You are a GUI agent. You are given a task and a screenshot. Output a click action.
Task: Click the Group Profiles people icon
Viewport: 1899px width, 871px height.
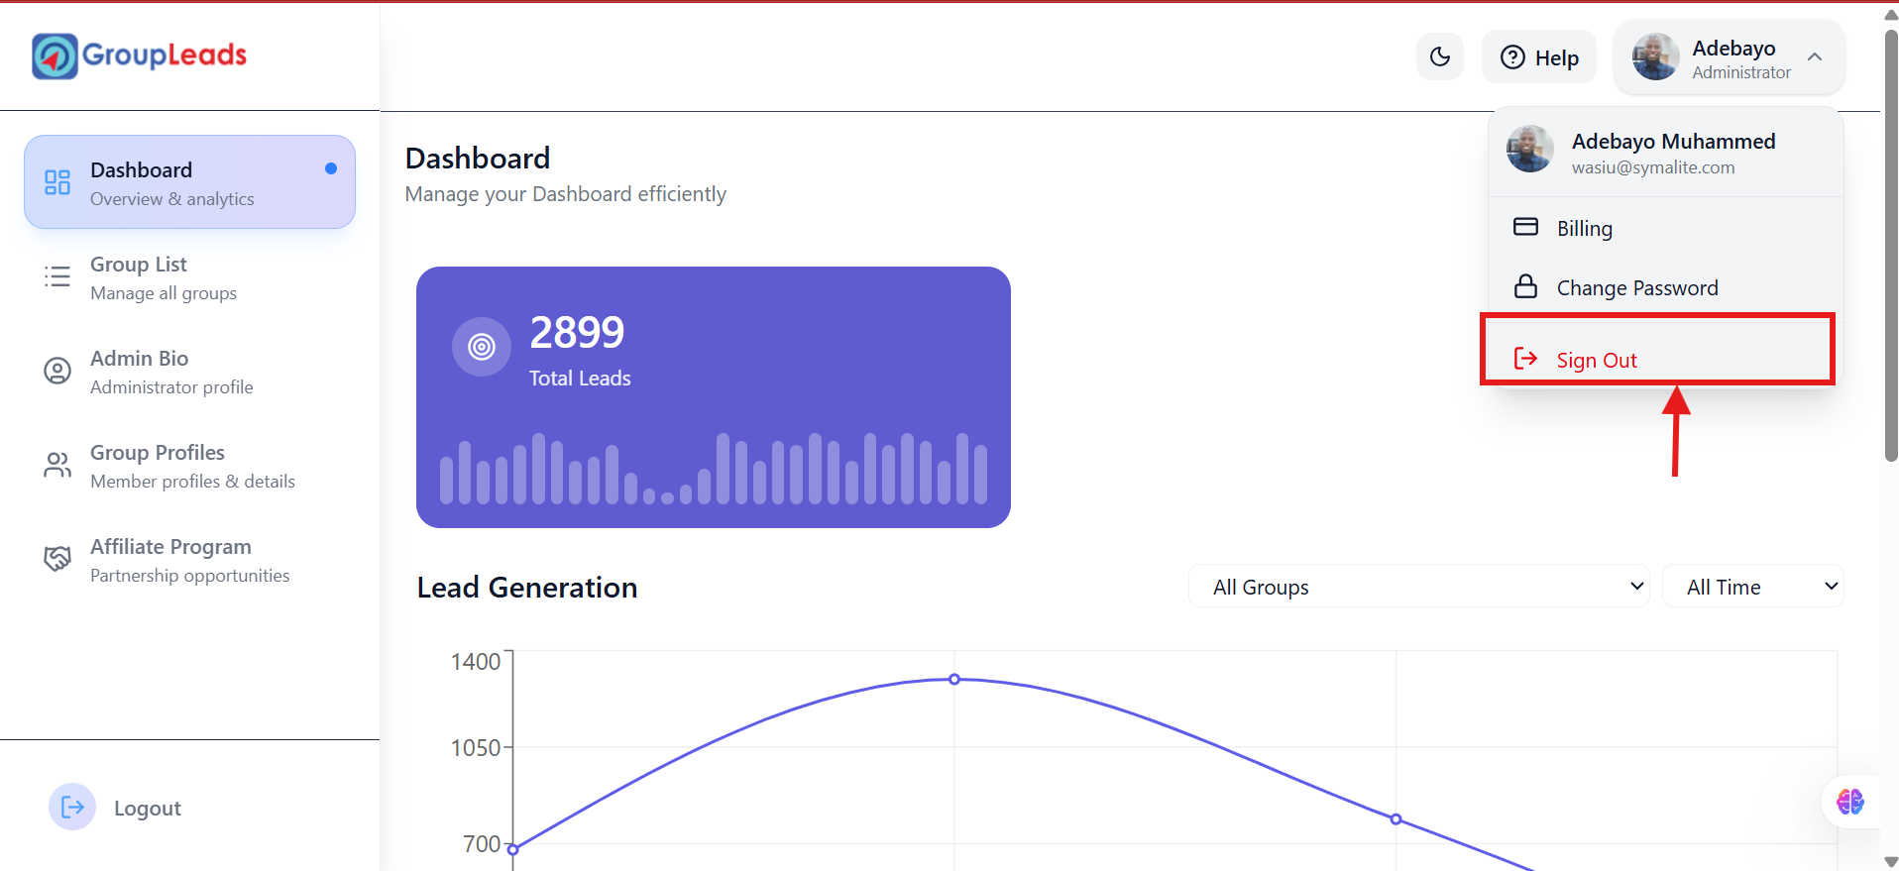[x=57, y=465]
